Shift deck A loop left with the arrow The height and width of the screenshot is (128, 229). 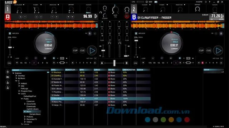coord(17,63)
